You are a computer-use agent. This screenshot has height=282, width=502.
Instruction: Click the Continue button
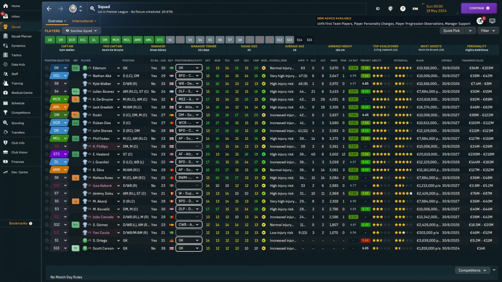pos(479,8)
